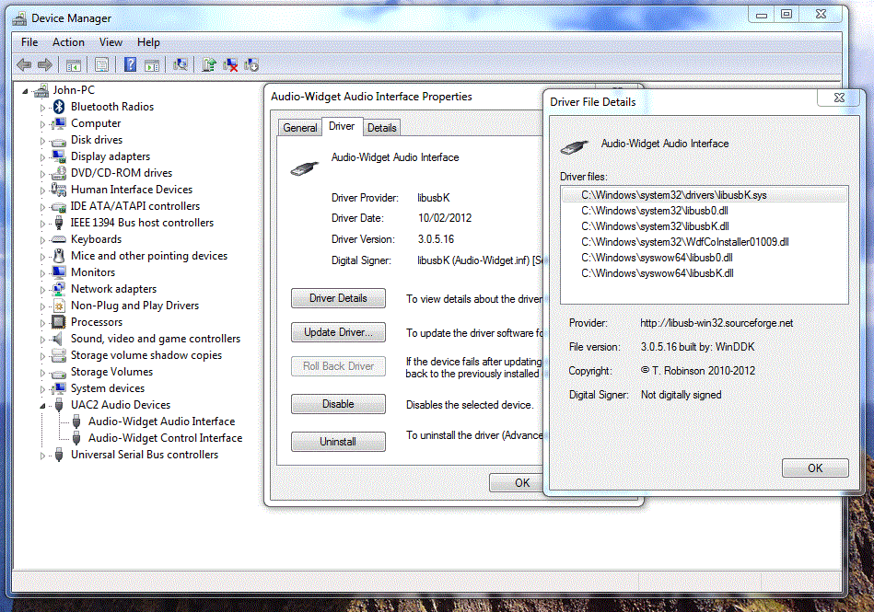
Task: Click the Update Driver Software toolbar icon
Action: (x=209, y=65)
